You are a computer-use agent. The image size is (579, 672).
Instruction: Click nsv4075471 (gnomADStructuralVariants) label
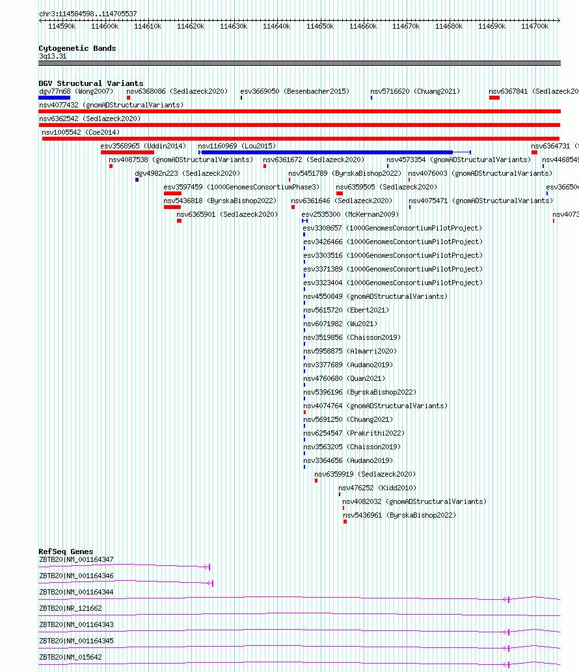tap(481, 201)
